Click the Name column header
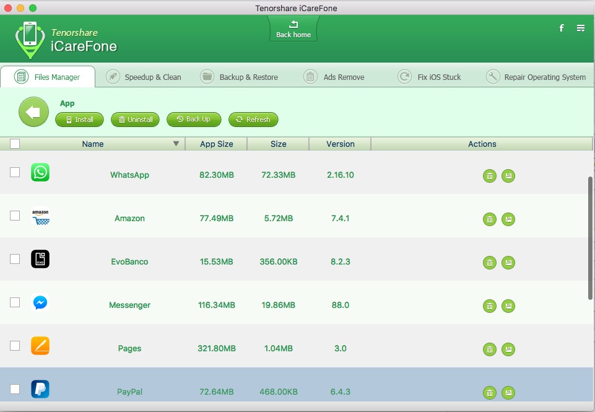The width and height of the screenshot is (595, 412). click(x=93, y=144)
